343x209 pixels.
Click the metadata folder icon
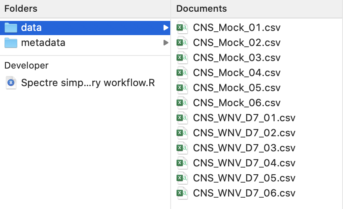coord(10,43)
